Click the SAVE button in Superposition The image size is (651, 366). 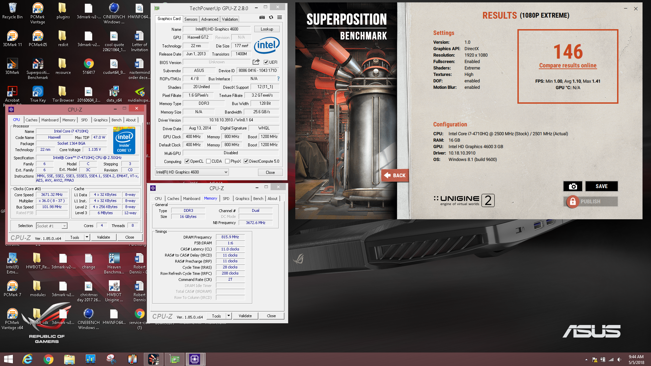(601, 186)
